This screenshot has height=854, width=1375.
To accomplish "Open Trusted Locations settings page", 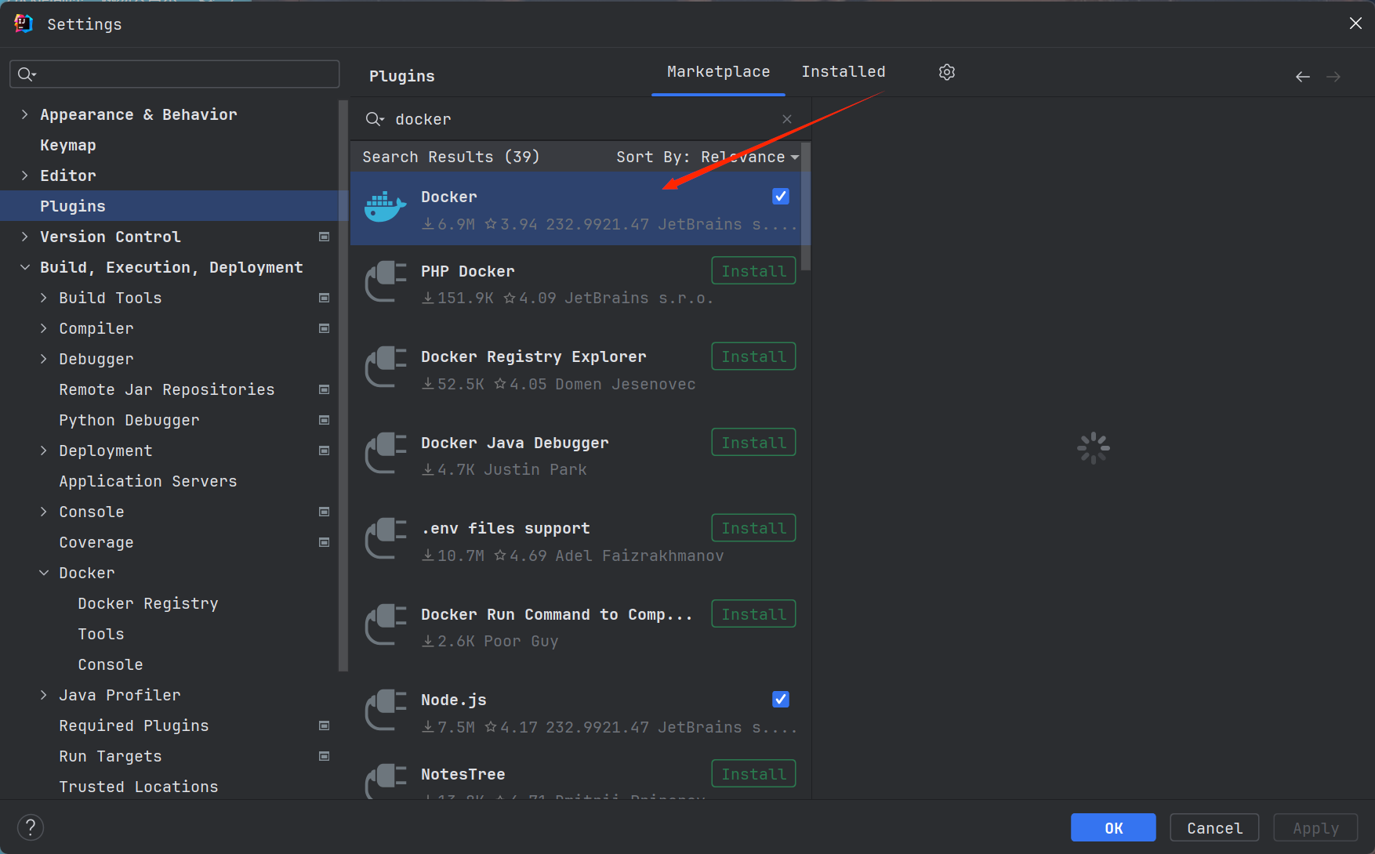I will coord(139,787).
